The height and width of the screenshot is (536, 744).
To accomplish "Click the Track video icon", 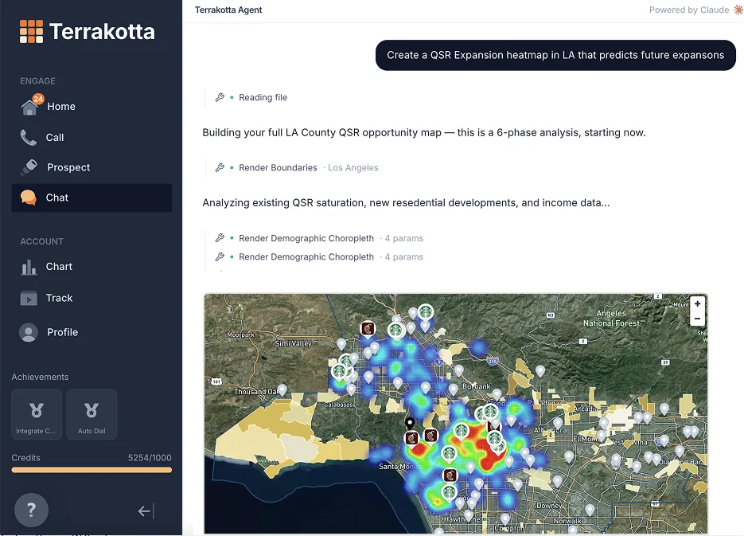I will (29, 298).
